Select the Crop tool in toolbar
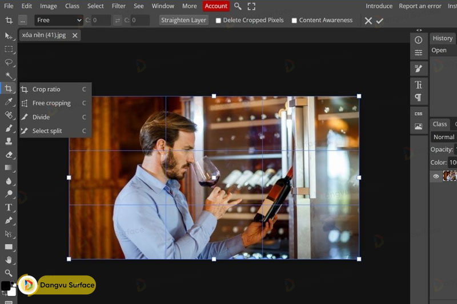Viewport: 457px width, 304px height. click(x=9, y=88)
